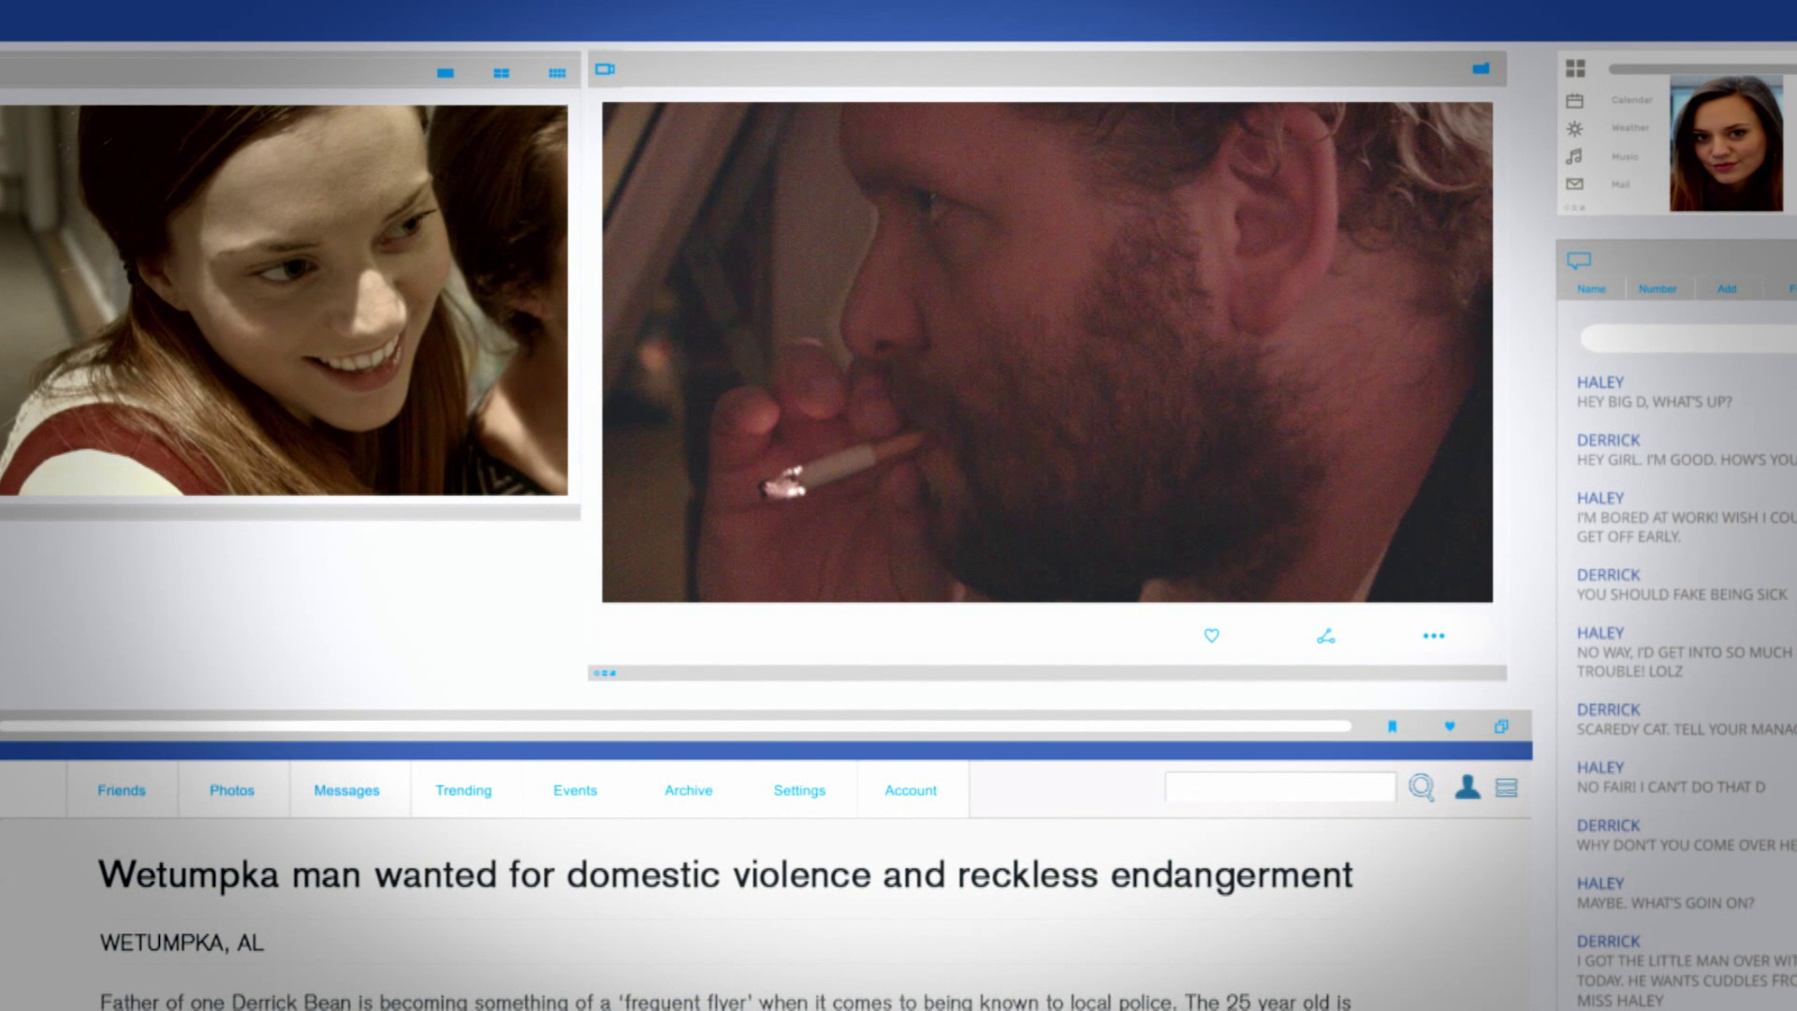Click the Calendar icon in sidebar
This screenshot has width=1797, height=1011.
pos(1574,100)
